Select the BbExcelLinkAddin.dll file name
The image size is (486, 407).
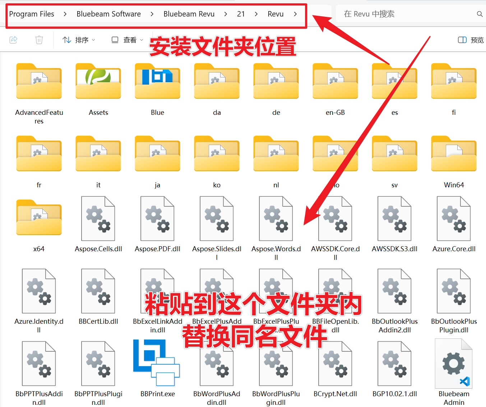coord(157,326)
